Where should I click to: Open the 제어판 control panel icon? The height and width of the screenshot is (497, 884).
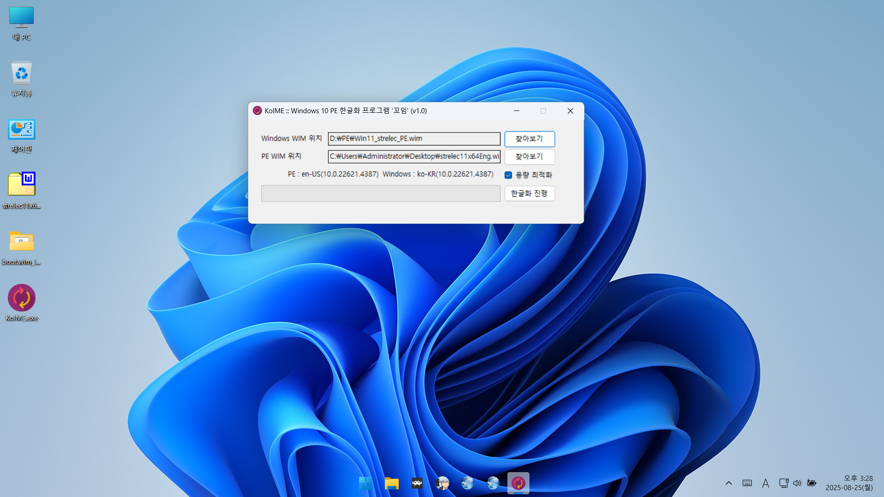click(x=21, y=130)
